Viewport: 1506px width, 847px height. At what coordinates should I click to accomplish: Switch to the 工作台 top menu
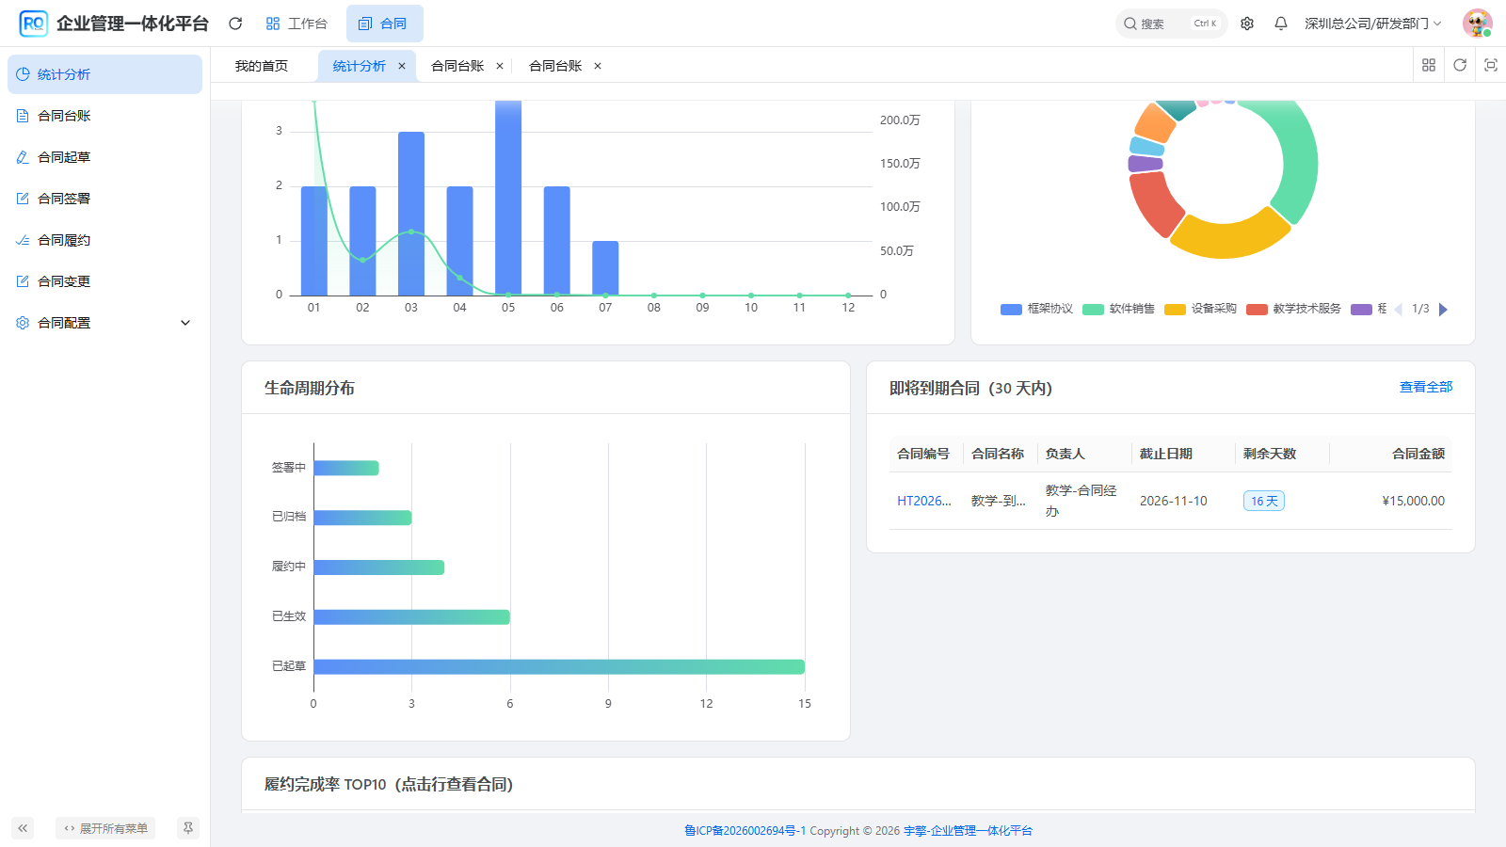pos(296,24)
